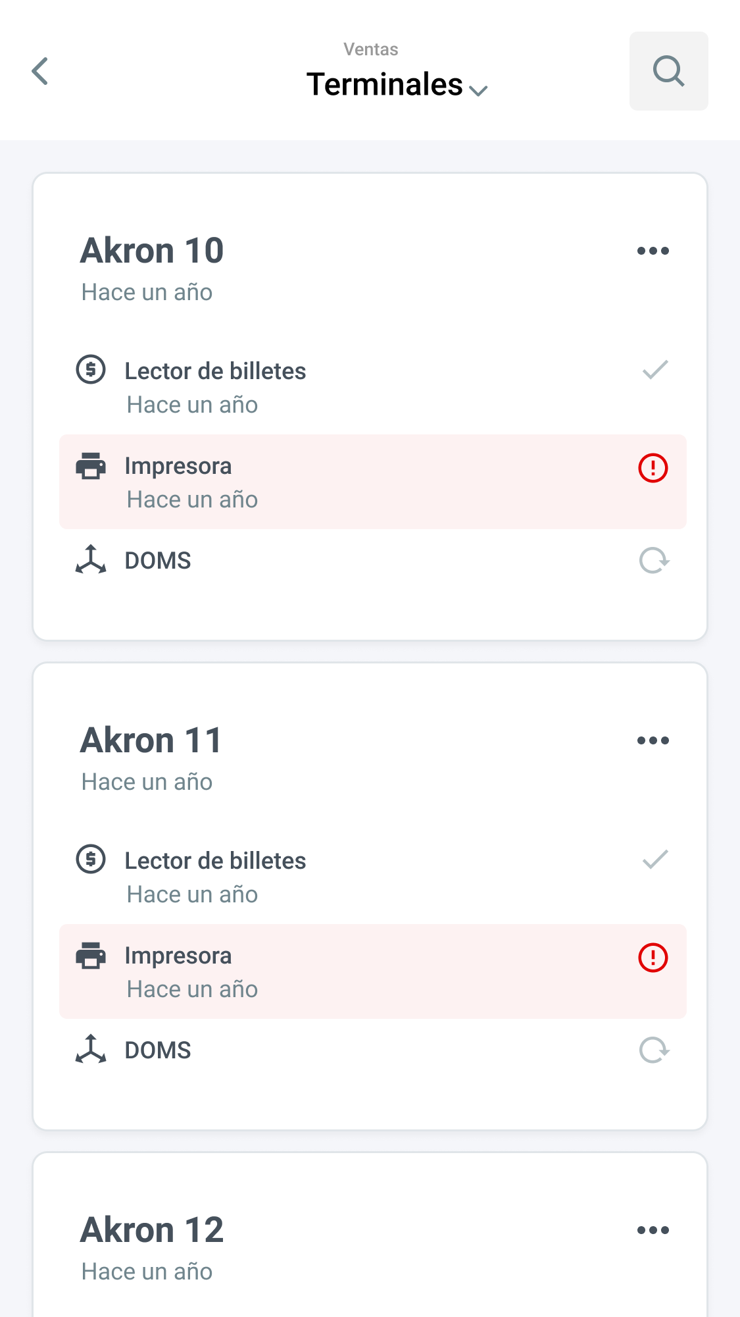
Task: Open the Akron 10 terminal title
Action: [152, 251]
